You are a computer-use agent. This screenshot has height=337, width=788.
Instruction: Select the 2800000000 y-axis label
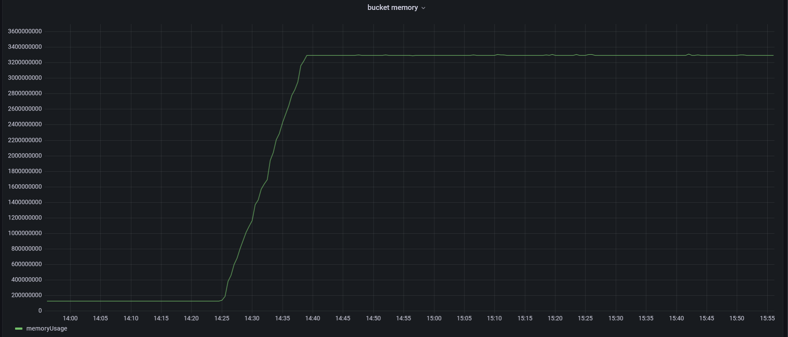tap(25, 93)
